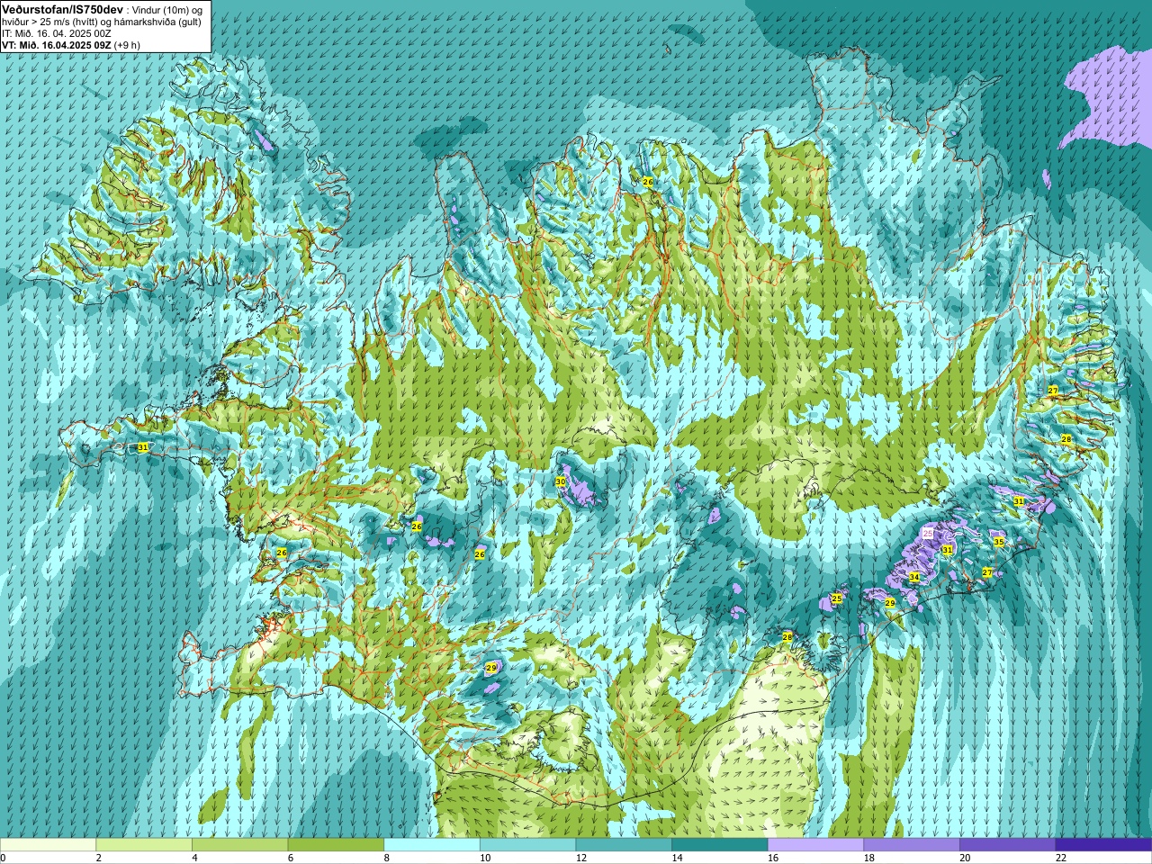1152x864 pixels.
Task: Click gust marker 27 near the southeast coast
Action: pyautogui.click(x=987, y=572)
